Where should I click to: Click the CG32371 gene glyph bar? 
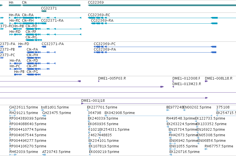coord(44,11)
